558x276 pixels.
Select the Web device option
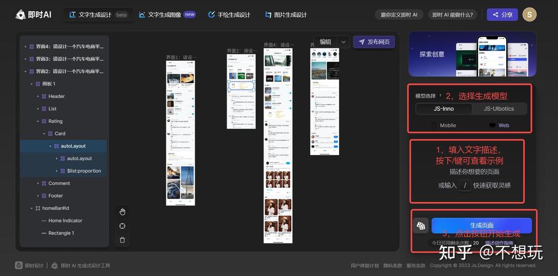(x=500, y=125)
